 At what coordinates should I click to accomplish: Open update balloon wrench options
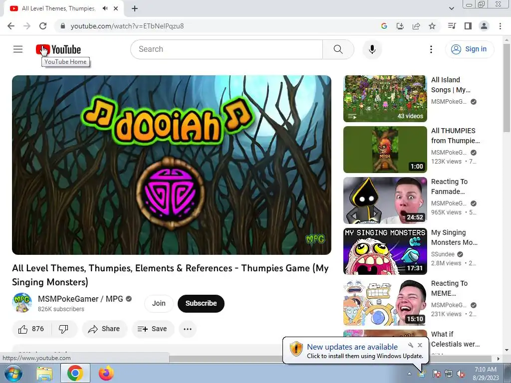[411, 345]
